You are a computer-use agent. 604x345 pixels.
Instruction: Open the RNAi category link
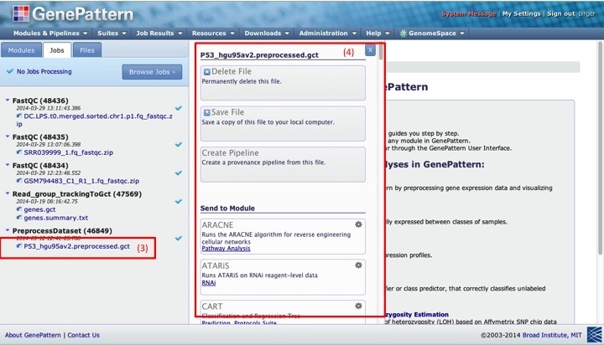tap(208, 283)
